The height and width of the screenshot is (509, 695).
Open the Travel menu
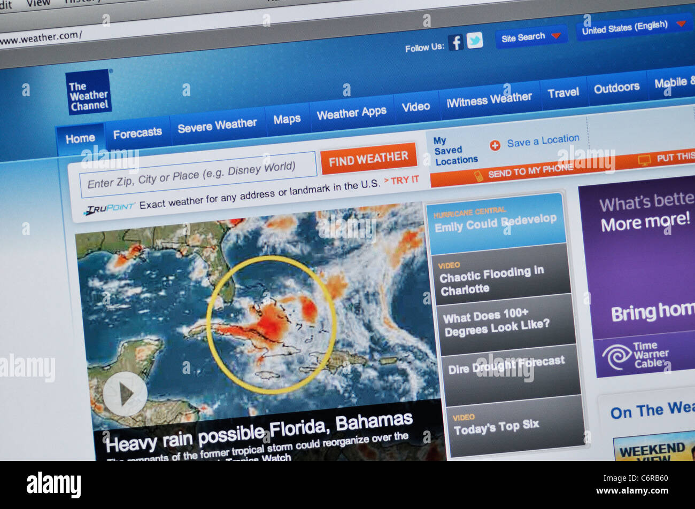(x=563, y=93)
